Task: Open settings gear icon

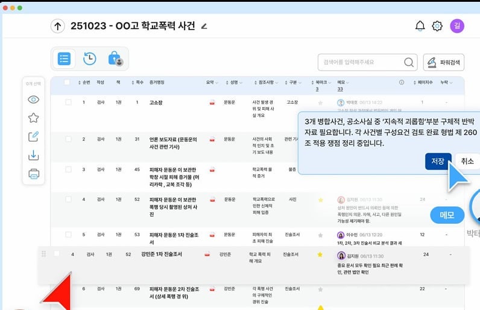Action: (437, 26)
